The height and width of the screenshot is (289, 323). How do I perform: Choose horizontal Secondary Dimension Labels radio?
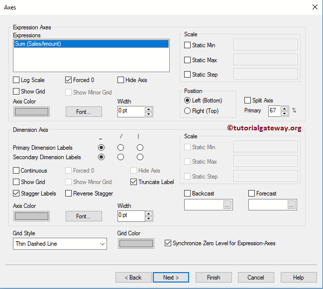(x=101, y=157)
